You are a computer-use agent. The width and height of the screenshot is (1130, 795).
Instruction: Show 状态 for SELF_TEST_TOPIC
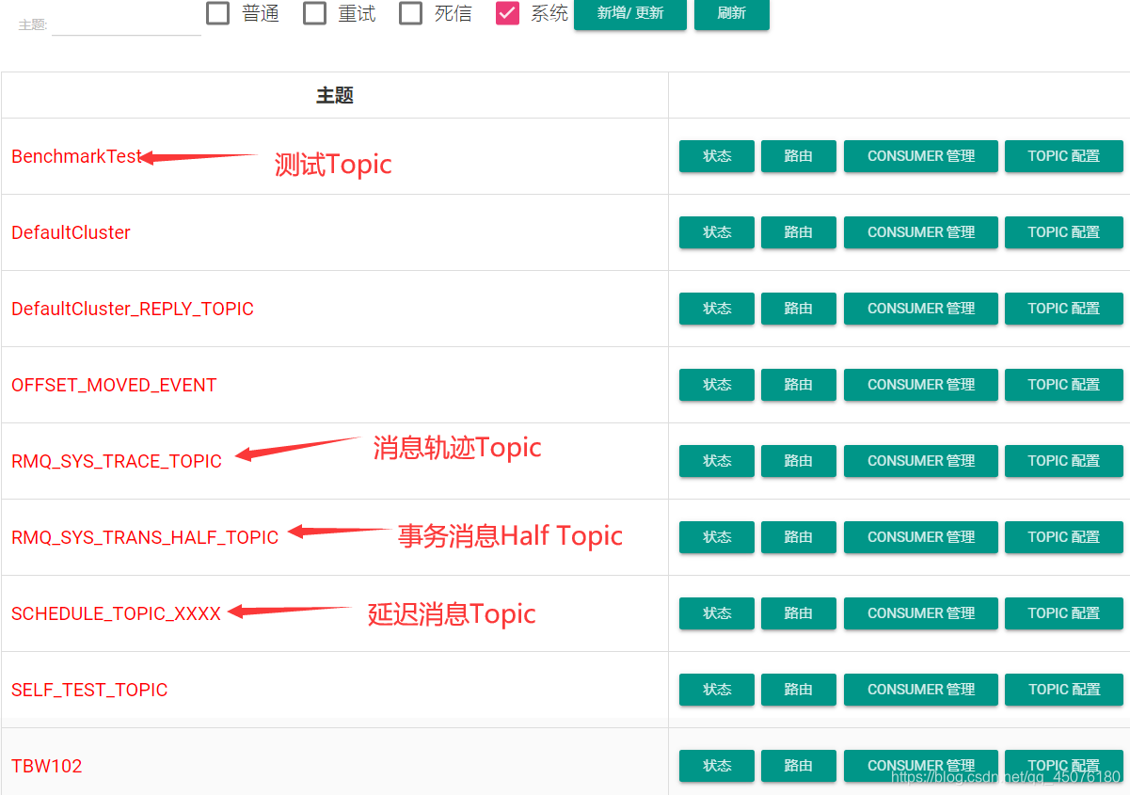click(717, 690)
